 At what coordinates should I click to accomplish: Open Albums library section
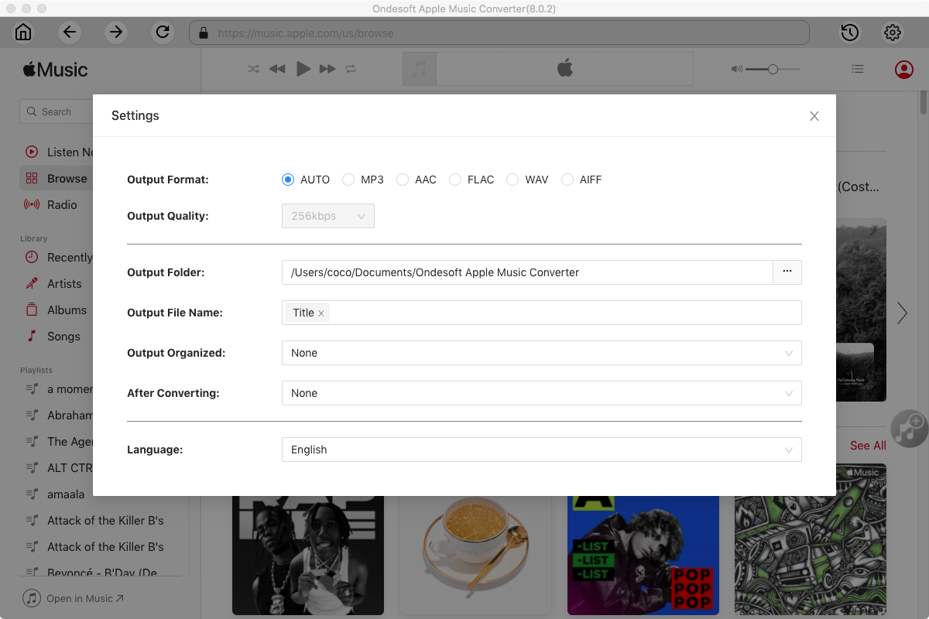pos(56,310)
